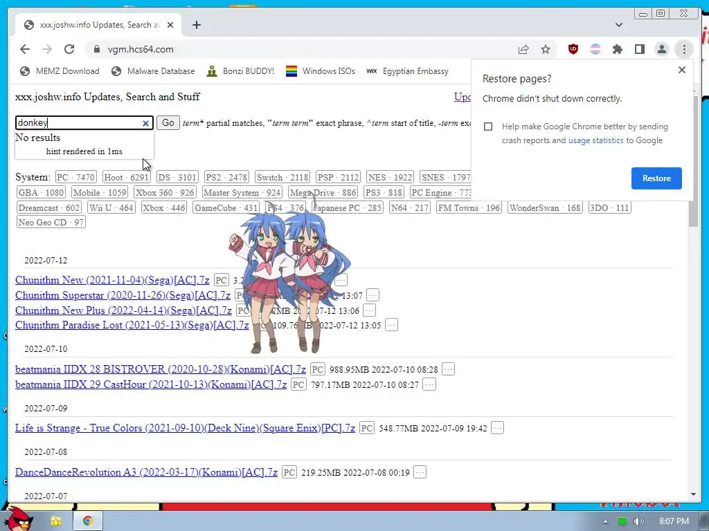Click the Go search button

coord(168,123)
